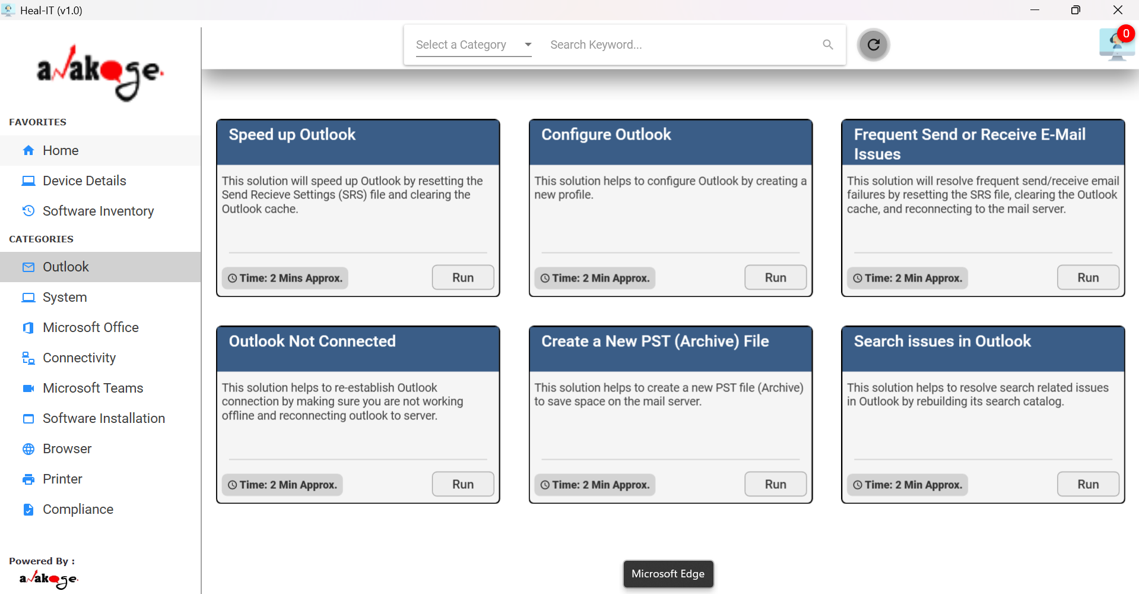Click the Microsoft Teams camera icon
The height and width of the screenshot is (594, 1139).
(28, 388)
